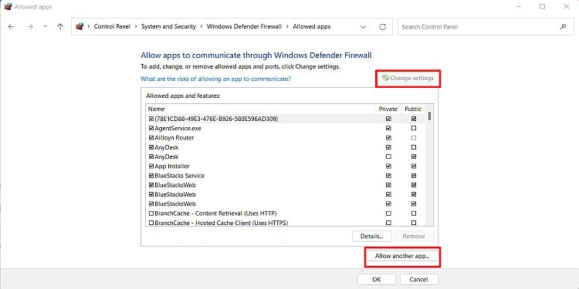Select the AllJoyn Router row text
This screenshot has width=579, height=289.
pyautogui.click(x=174, y=138)
